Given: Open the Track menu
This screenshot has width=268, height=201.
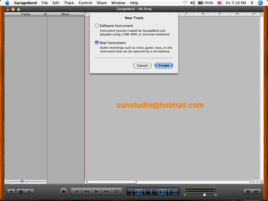Looking at the screenshot, I should point(69,3).
